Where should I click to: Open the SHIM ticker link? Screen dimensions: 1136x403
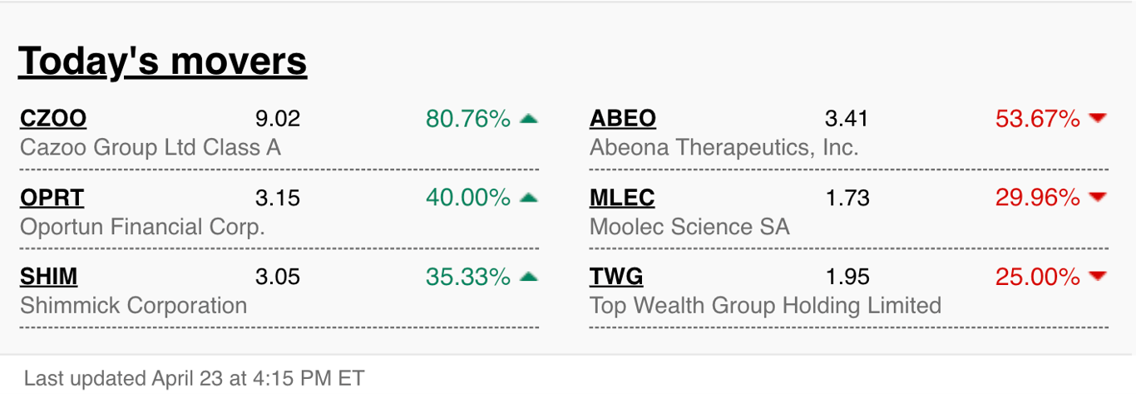click(48, 277)
